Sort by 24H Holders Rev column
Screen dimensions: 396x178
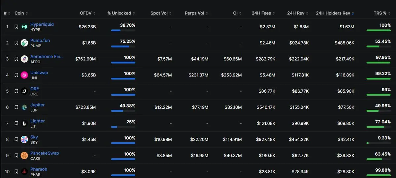tap(335, 13)
